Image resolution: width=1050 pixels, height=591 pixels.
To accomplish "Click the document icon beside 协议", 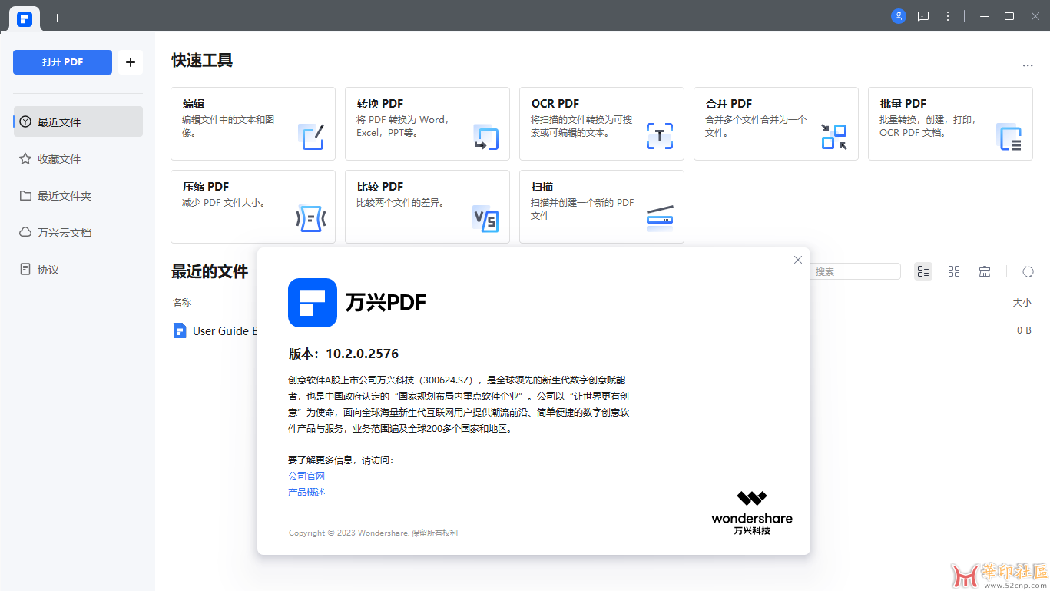I will coord(25,270).
